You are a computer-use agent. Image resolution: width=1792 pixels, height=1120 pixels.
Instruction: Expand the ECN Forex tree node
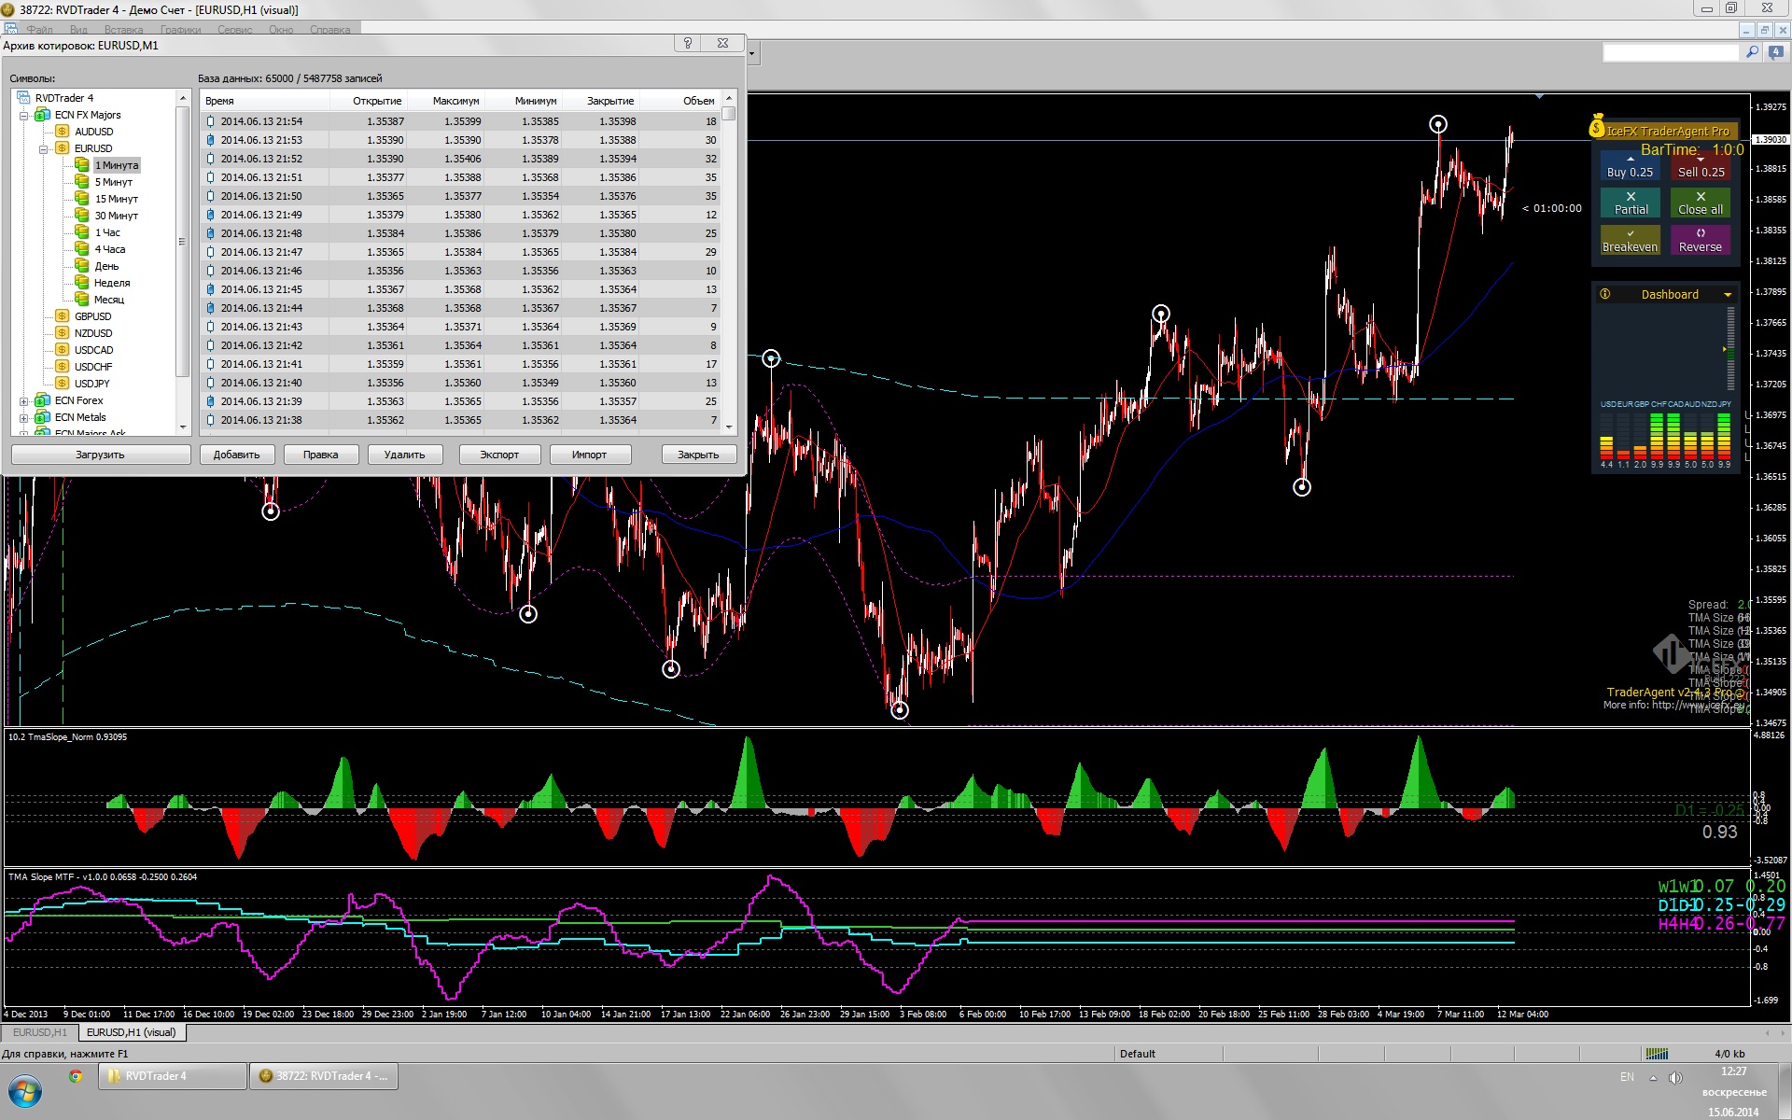click(23, 401)
